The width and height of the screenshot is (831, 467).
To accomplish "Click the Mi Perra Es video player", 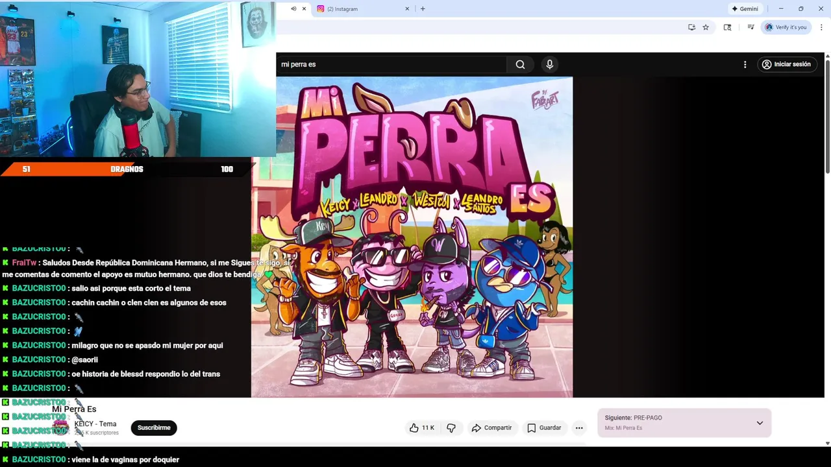I will tap(412, 237).
